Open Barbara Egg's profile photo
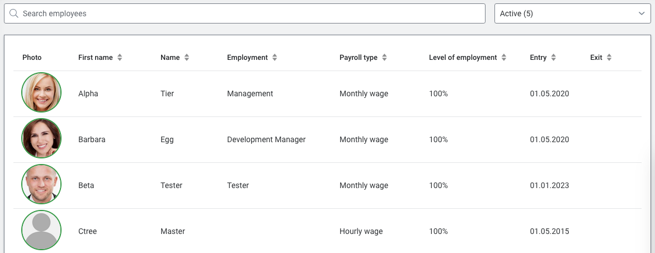Viewport: 655px width, 253px height. coord(41,139)
